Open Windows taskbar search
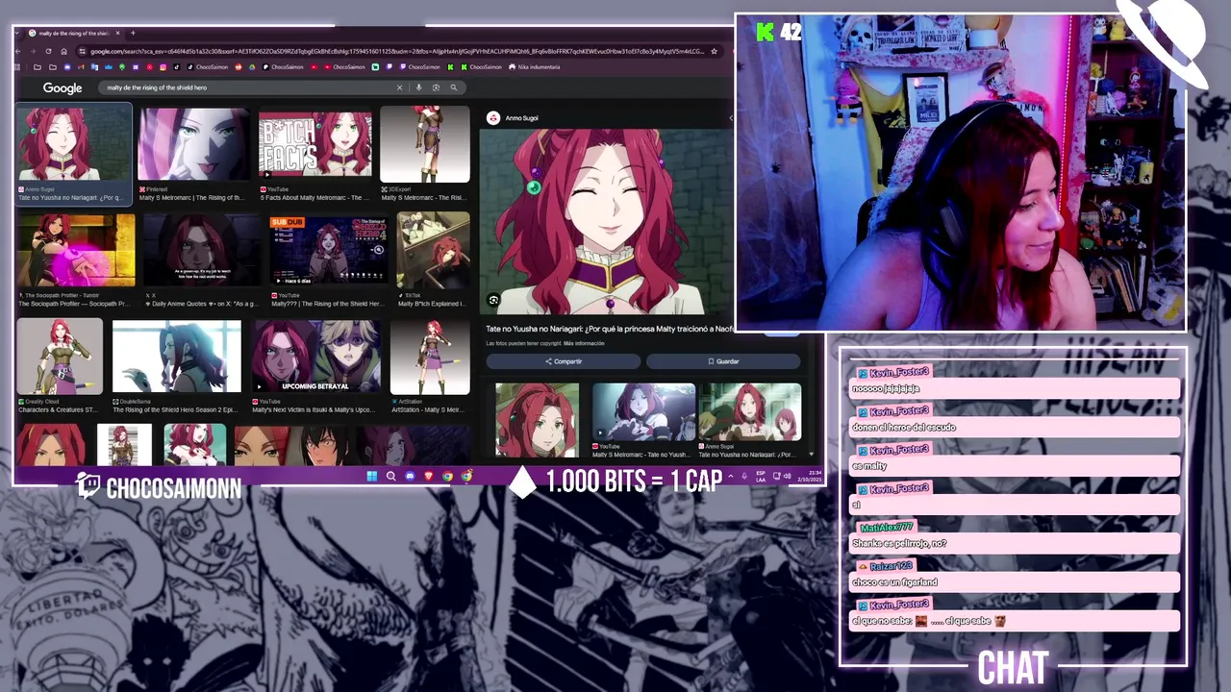The image size is (1231, 692). click(x=390, y=476)
